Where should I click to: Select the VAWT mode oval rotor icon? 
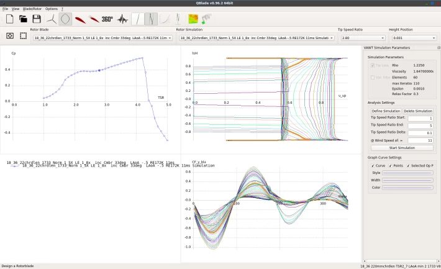click(65, 19)
